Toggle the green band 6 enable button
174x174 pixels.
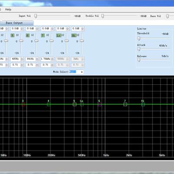tap(27, 35)
